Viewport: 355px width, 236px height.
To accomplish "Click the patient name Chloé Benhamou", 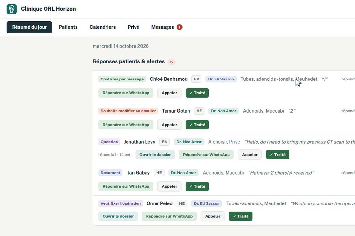I will (x=169, y=79).
